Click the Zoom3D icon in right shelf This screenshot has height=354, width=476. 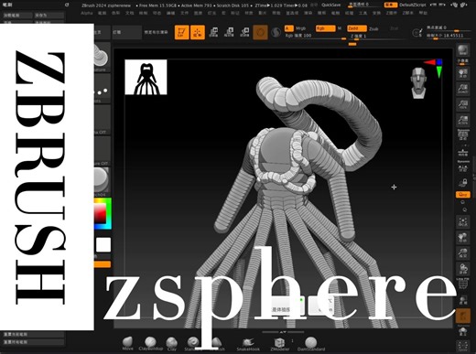(463, 253)
